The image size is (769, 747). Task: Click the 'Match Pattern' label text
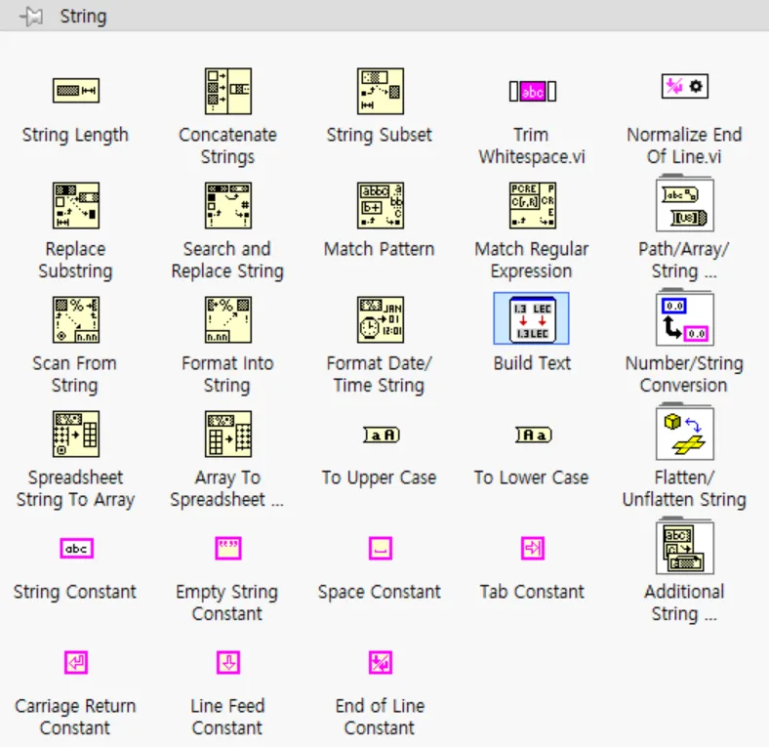tap(379, 249)
